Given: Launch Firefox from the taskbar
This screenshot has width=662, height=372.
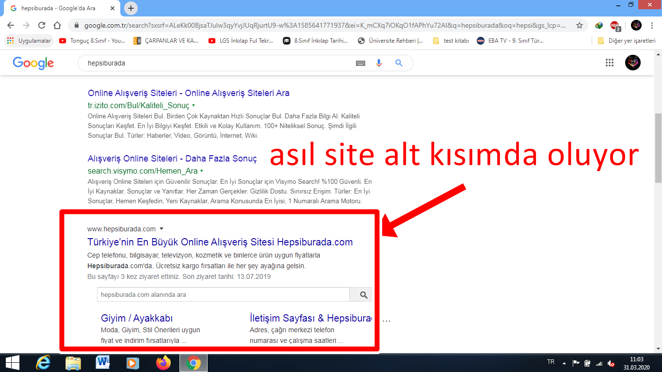Looking at the screenshot, I should (x=163, y=363).
